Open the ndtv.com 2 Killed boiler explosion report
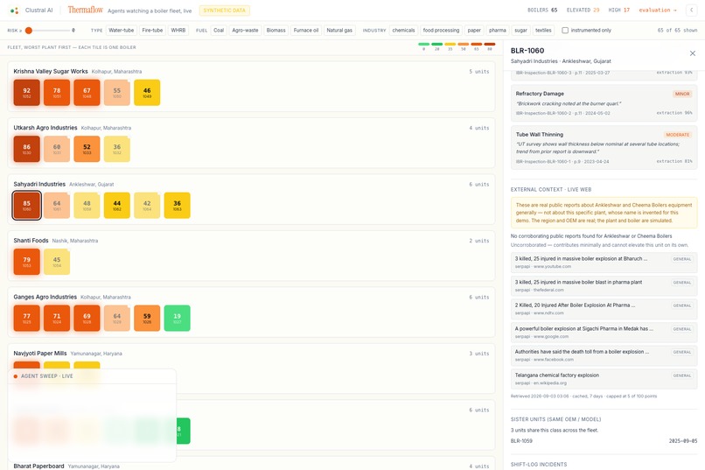 604,309
